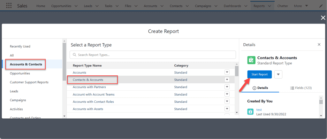Open the More navigation menu
The width and height of the screenshot is (327, 139).
pyautogui.click(x=301, y=6)
